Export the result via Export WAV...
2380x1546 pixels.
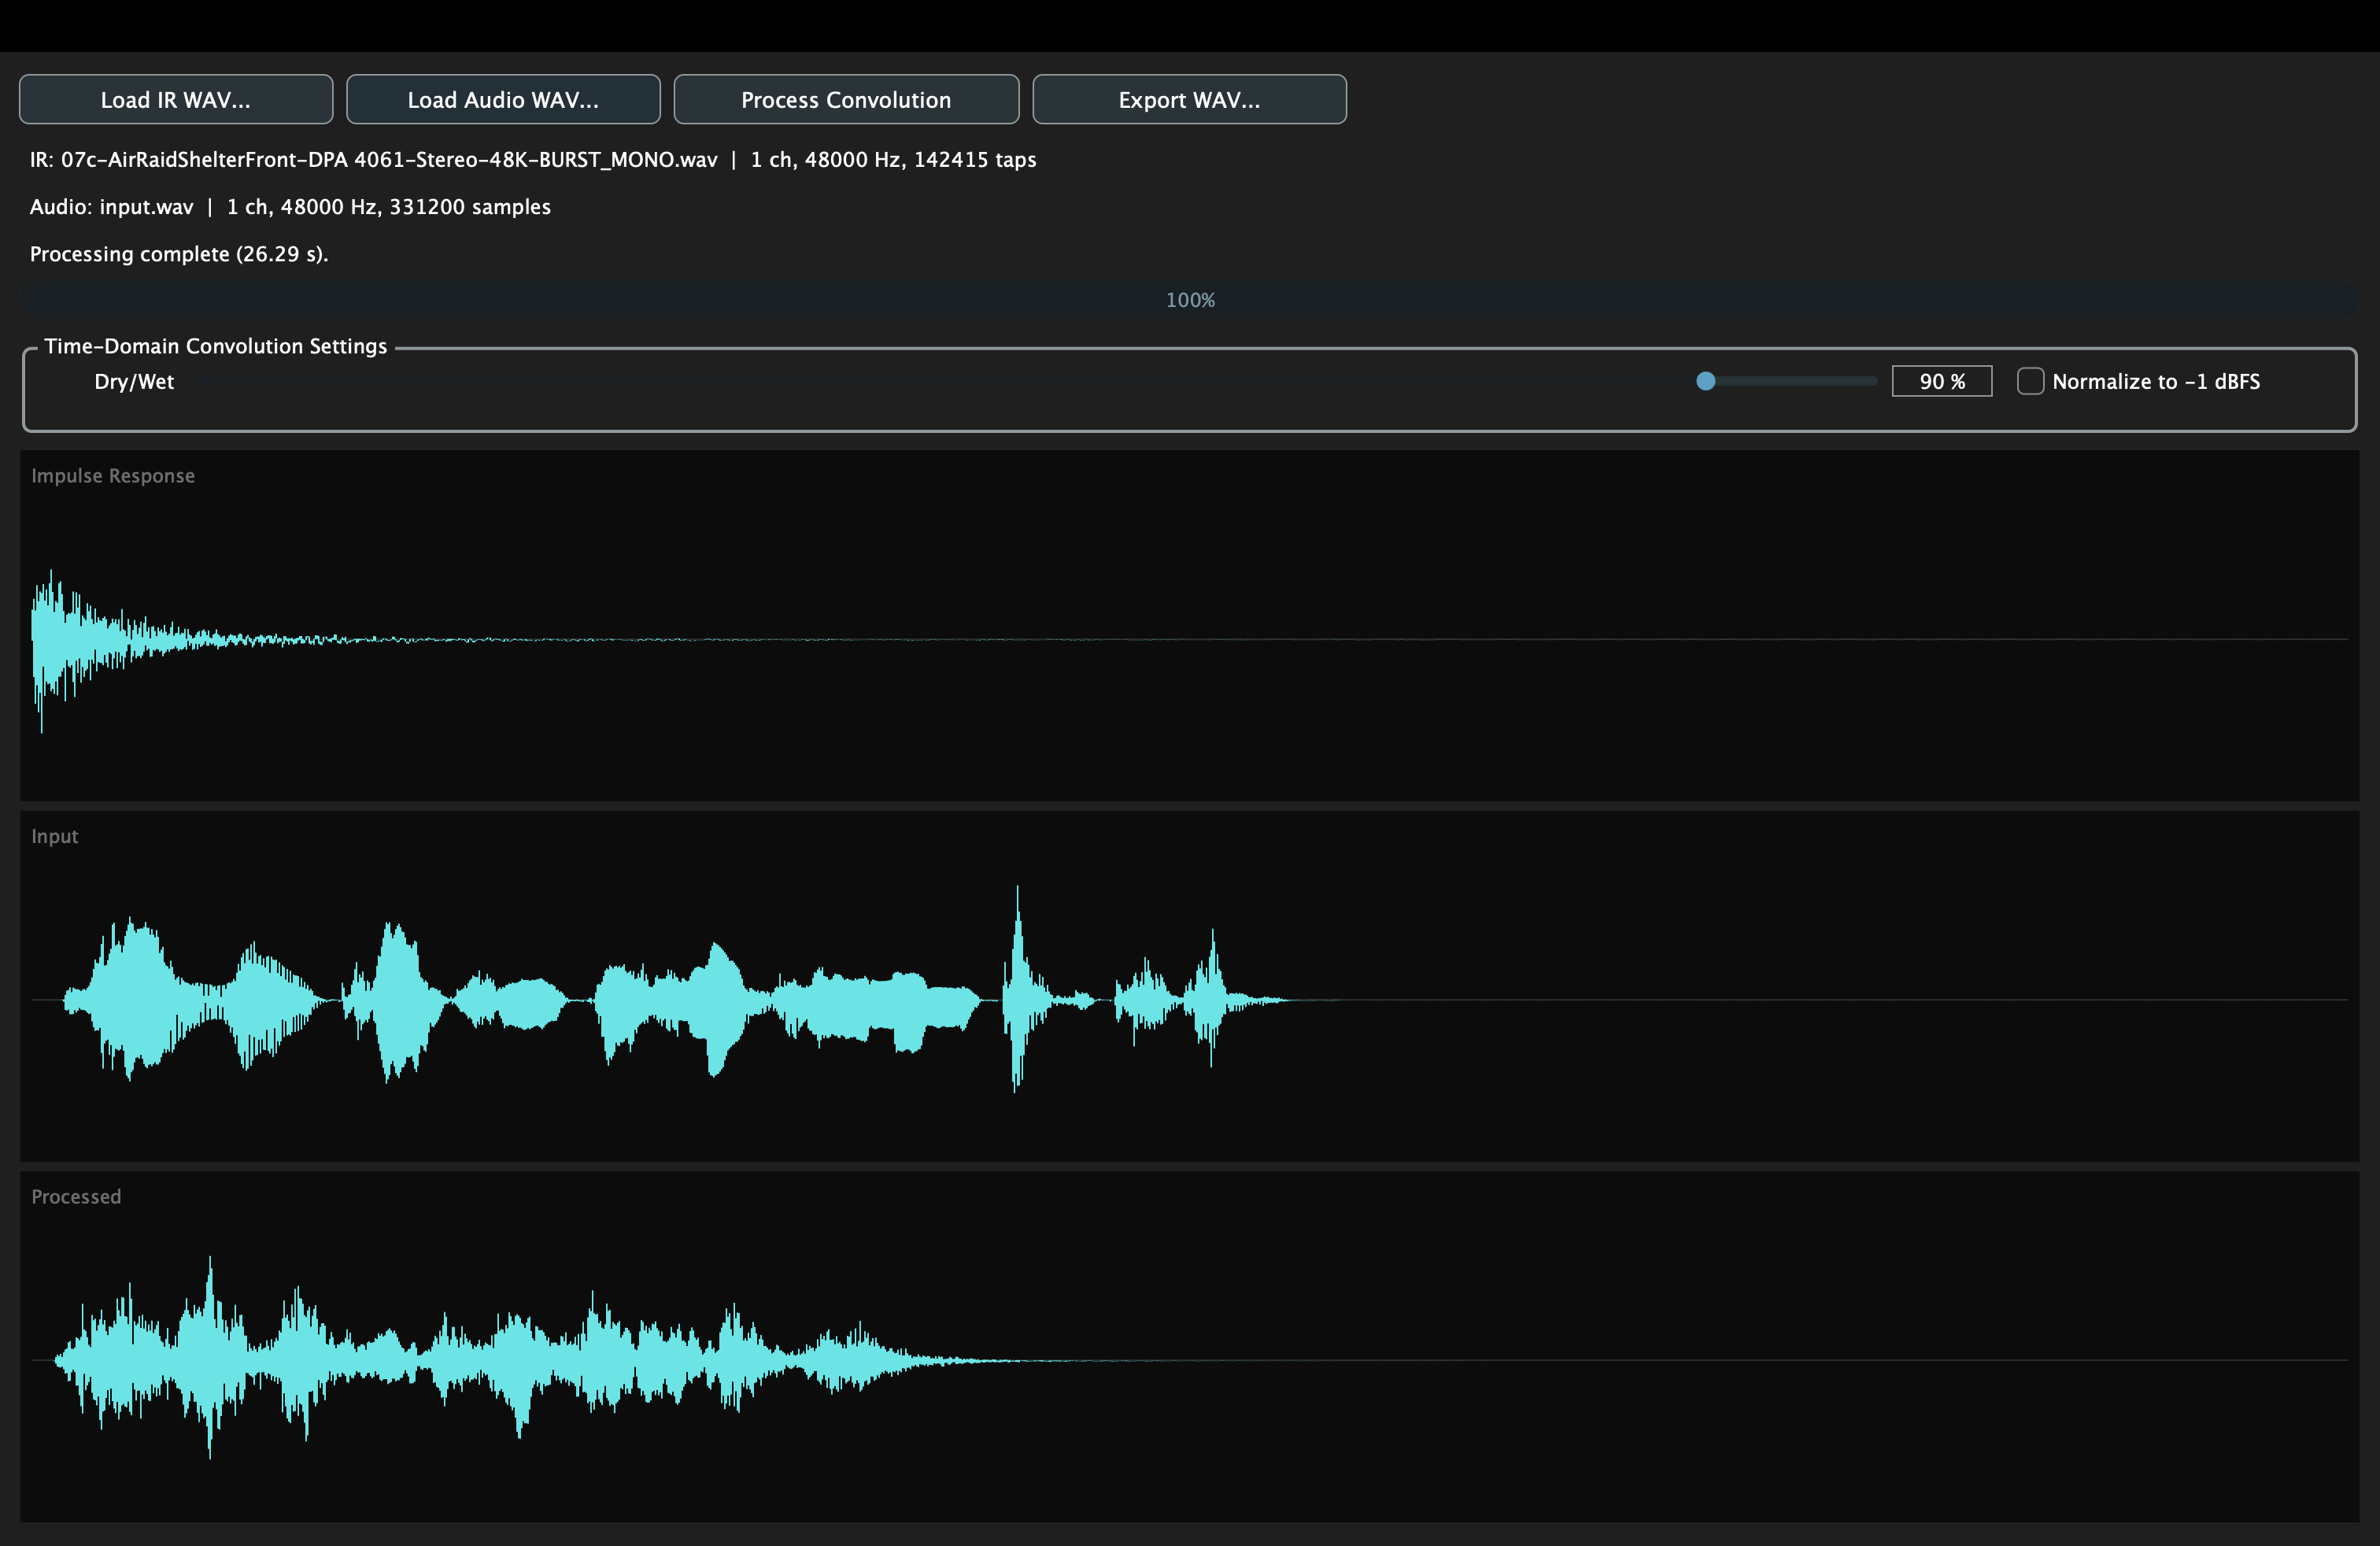tap(1189, 99)
